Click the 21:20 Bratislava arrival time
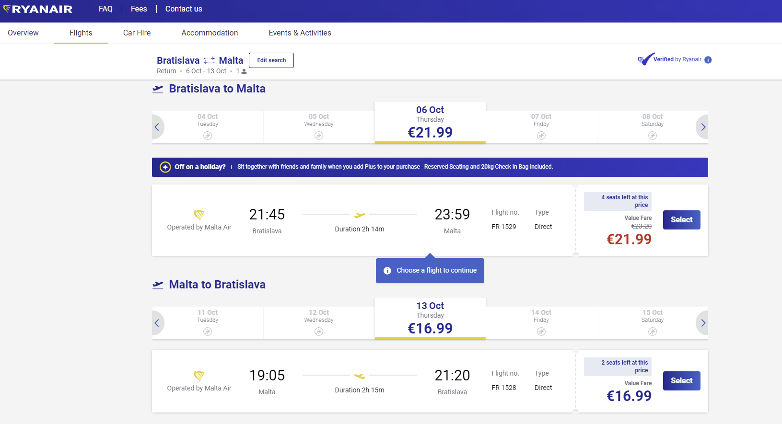782x424 pixels. (x=452, y=375)
